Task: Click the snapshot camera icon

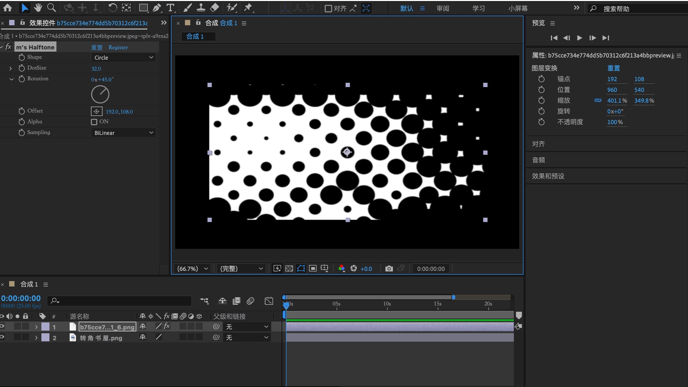Action: 389,269
